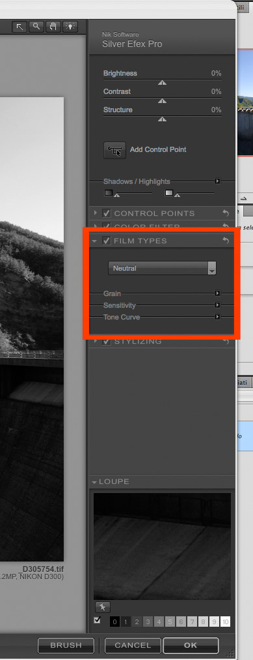Adjust the Brightness slider handle
The height and width of the screenshot is (660, 253).
click(162, 83)
